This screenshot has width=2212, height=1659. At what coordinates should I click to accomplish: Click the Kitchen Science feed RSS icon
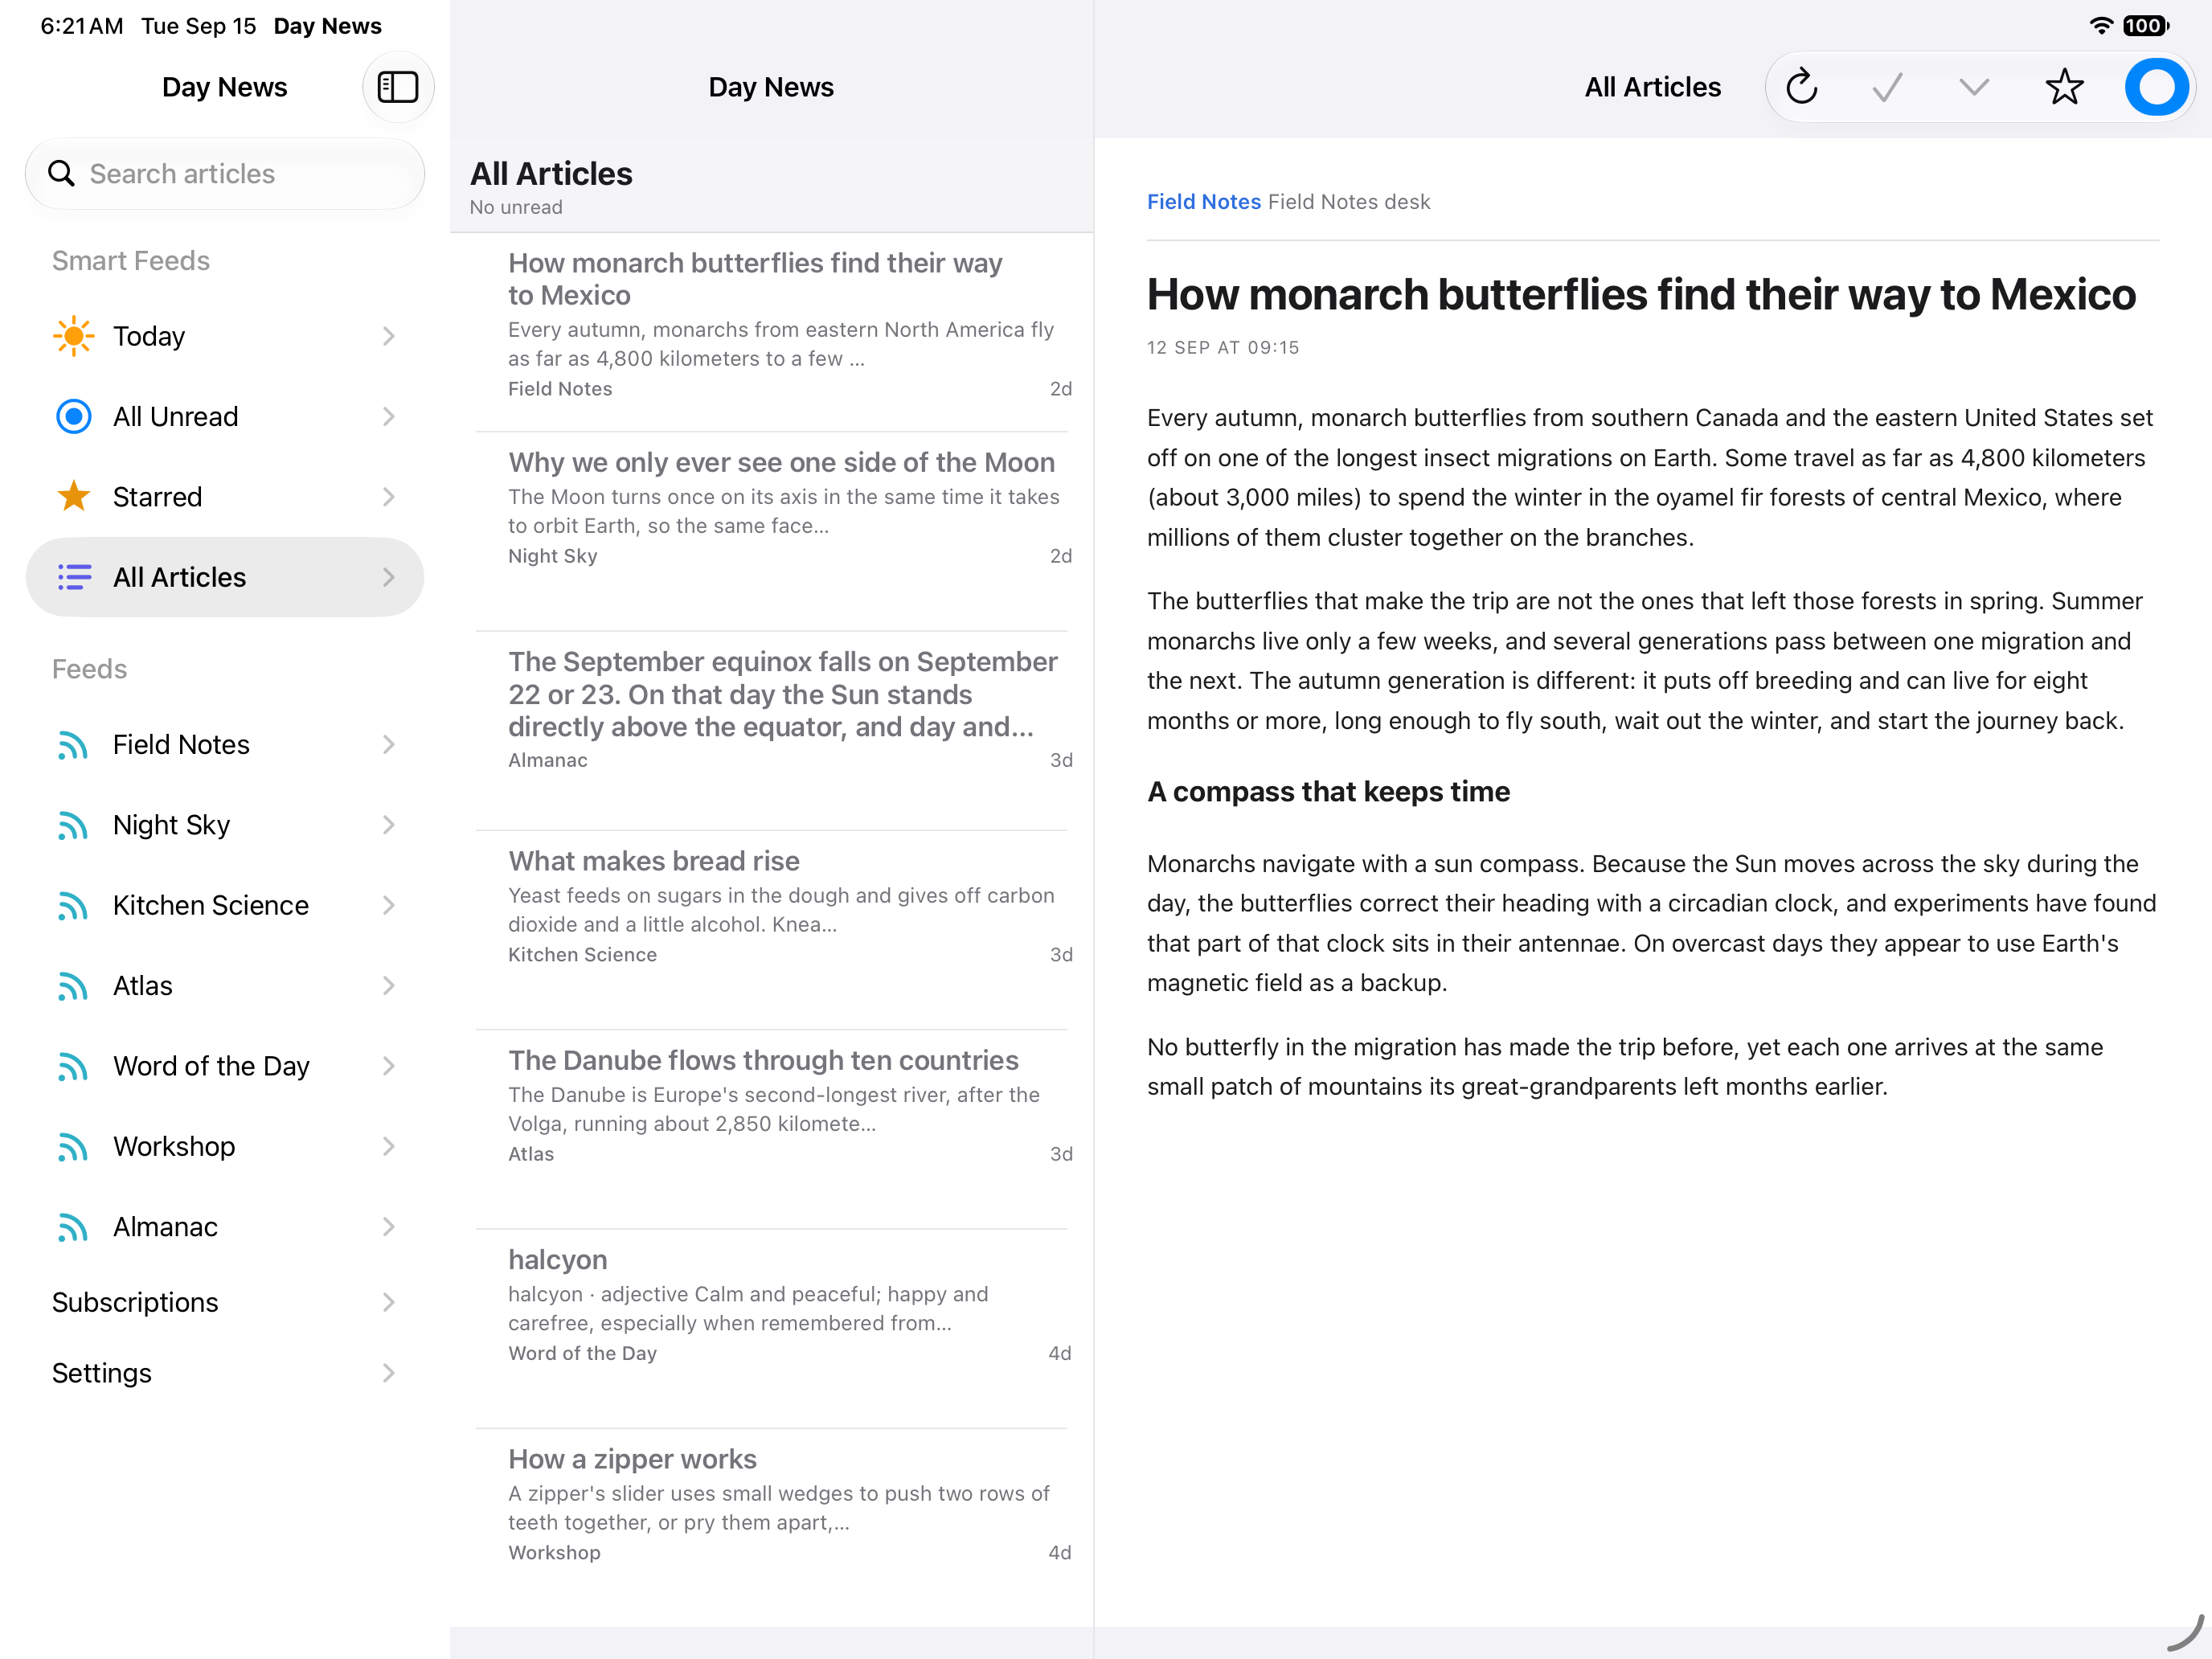[x=73, y=906]
